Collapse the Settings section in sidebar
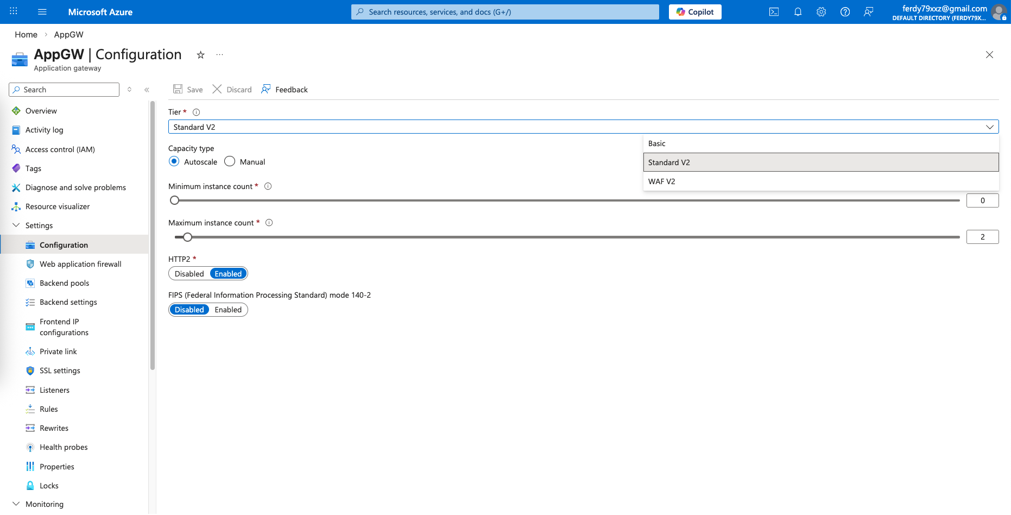This screenshot has height=515, width=1011. [x=16, y=225]
